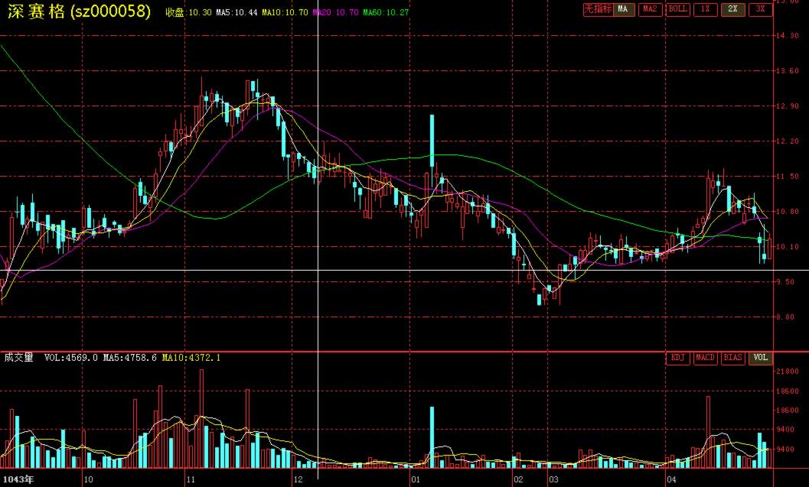Enable the MA2 moving average overlay
Image resolution: width=809 pixels, height=487 pixels.
point(650,9)
